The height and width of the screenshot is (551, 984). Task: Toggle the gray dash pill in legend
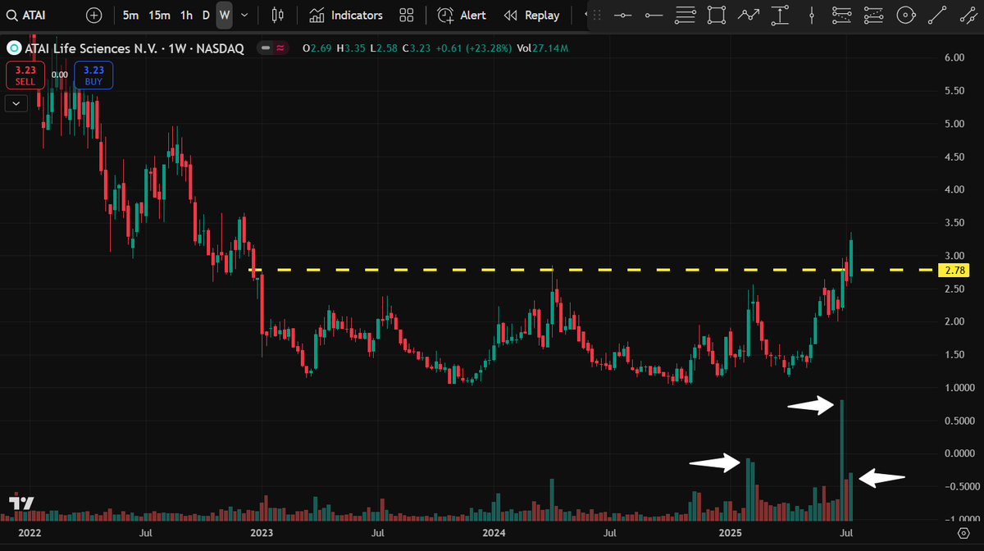tap(266, 48)
